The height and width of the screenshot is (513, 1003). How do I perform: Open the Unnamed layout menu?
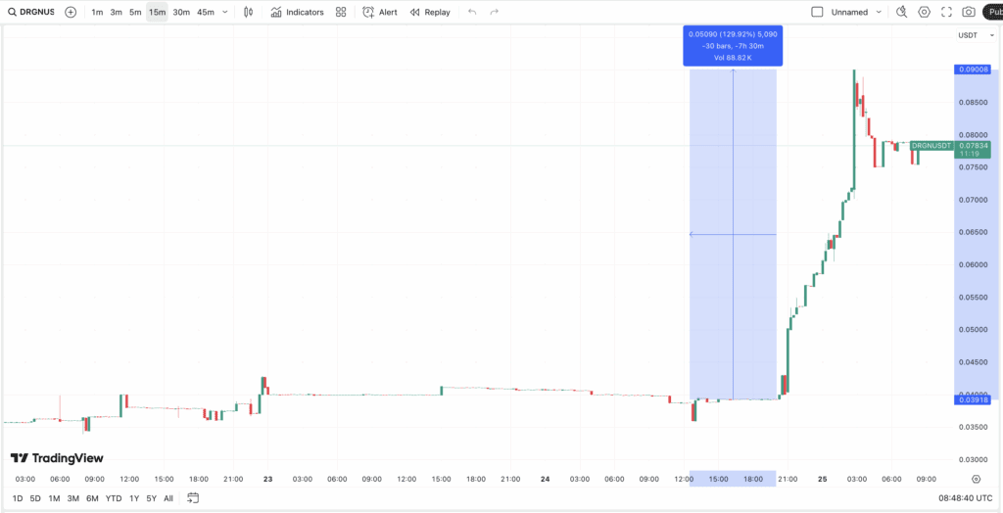point(849,12)
